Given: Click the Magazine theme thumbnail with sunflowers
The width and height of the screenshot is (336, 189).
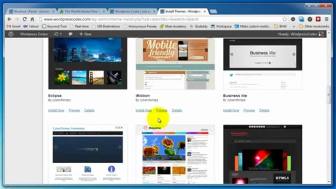Looking at the screenshot, I should coord(175,154).
